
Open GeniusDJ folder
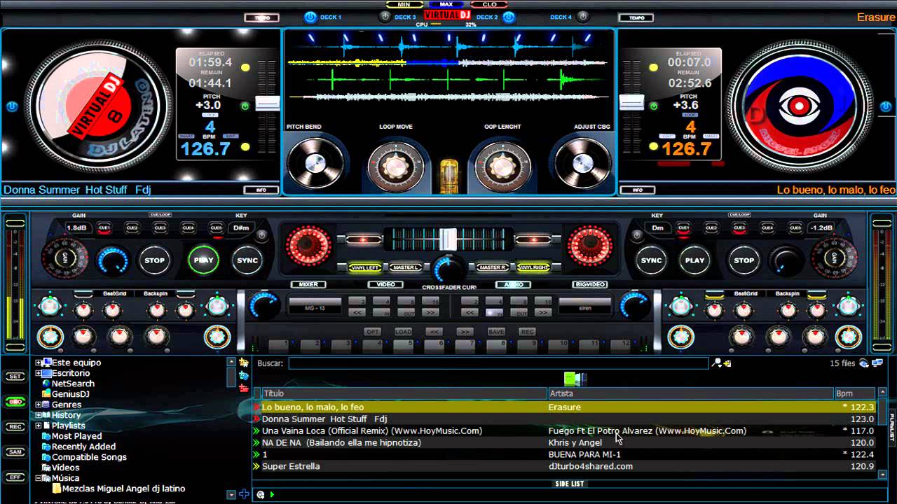[70, 394]
